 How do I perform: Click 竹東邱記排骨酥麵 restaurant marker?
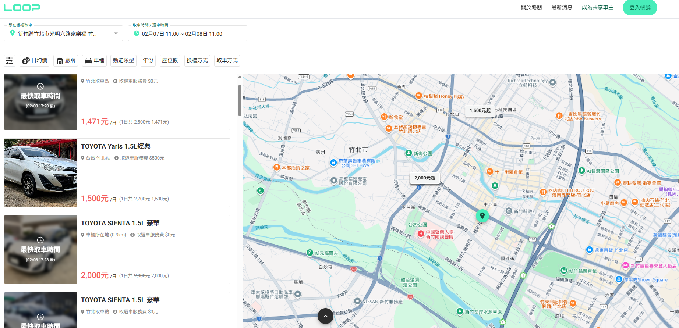coord(573,304)
